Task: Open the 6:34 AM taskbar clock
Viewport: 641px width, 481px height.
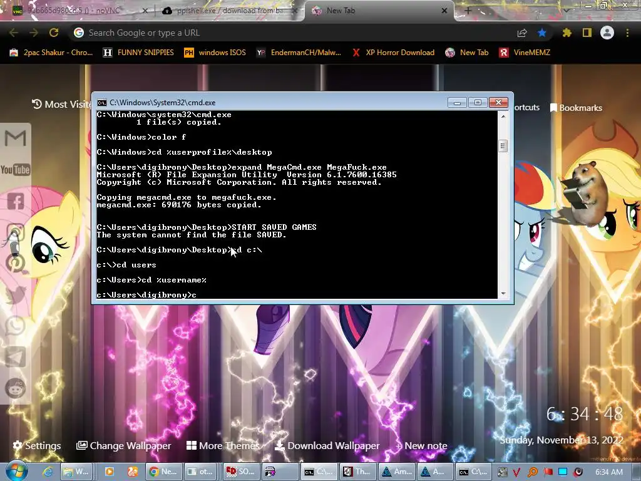Action: click(608, 472)
